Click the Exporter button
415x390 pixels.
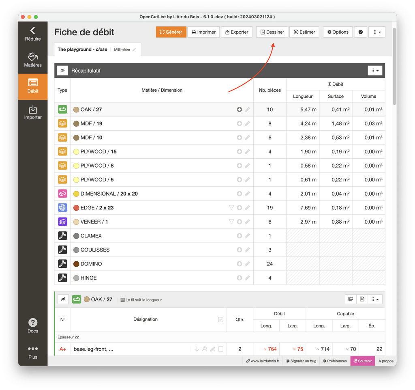237,32
